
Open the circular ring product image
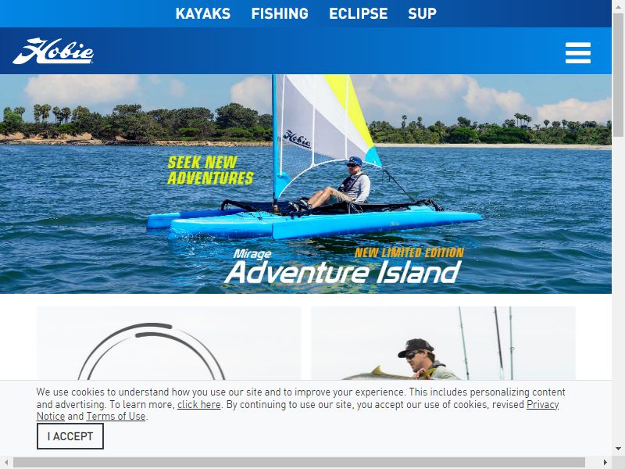pos(169,343)
